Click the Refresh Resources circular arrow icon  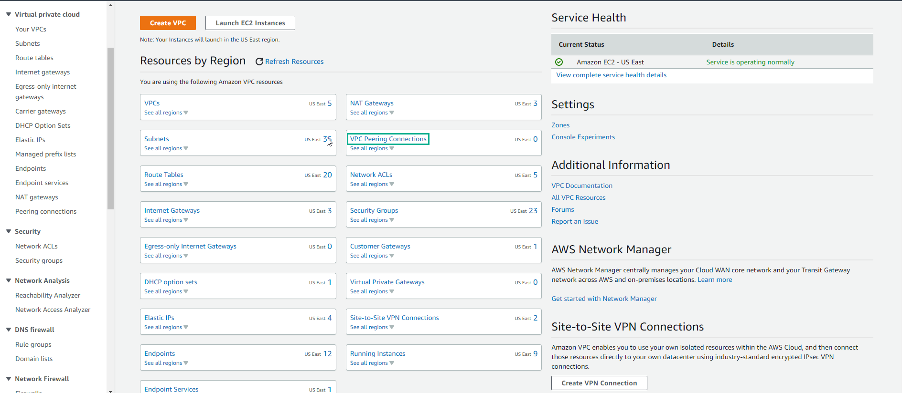[x=259, y=62]
